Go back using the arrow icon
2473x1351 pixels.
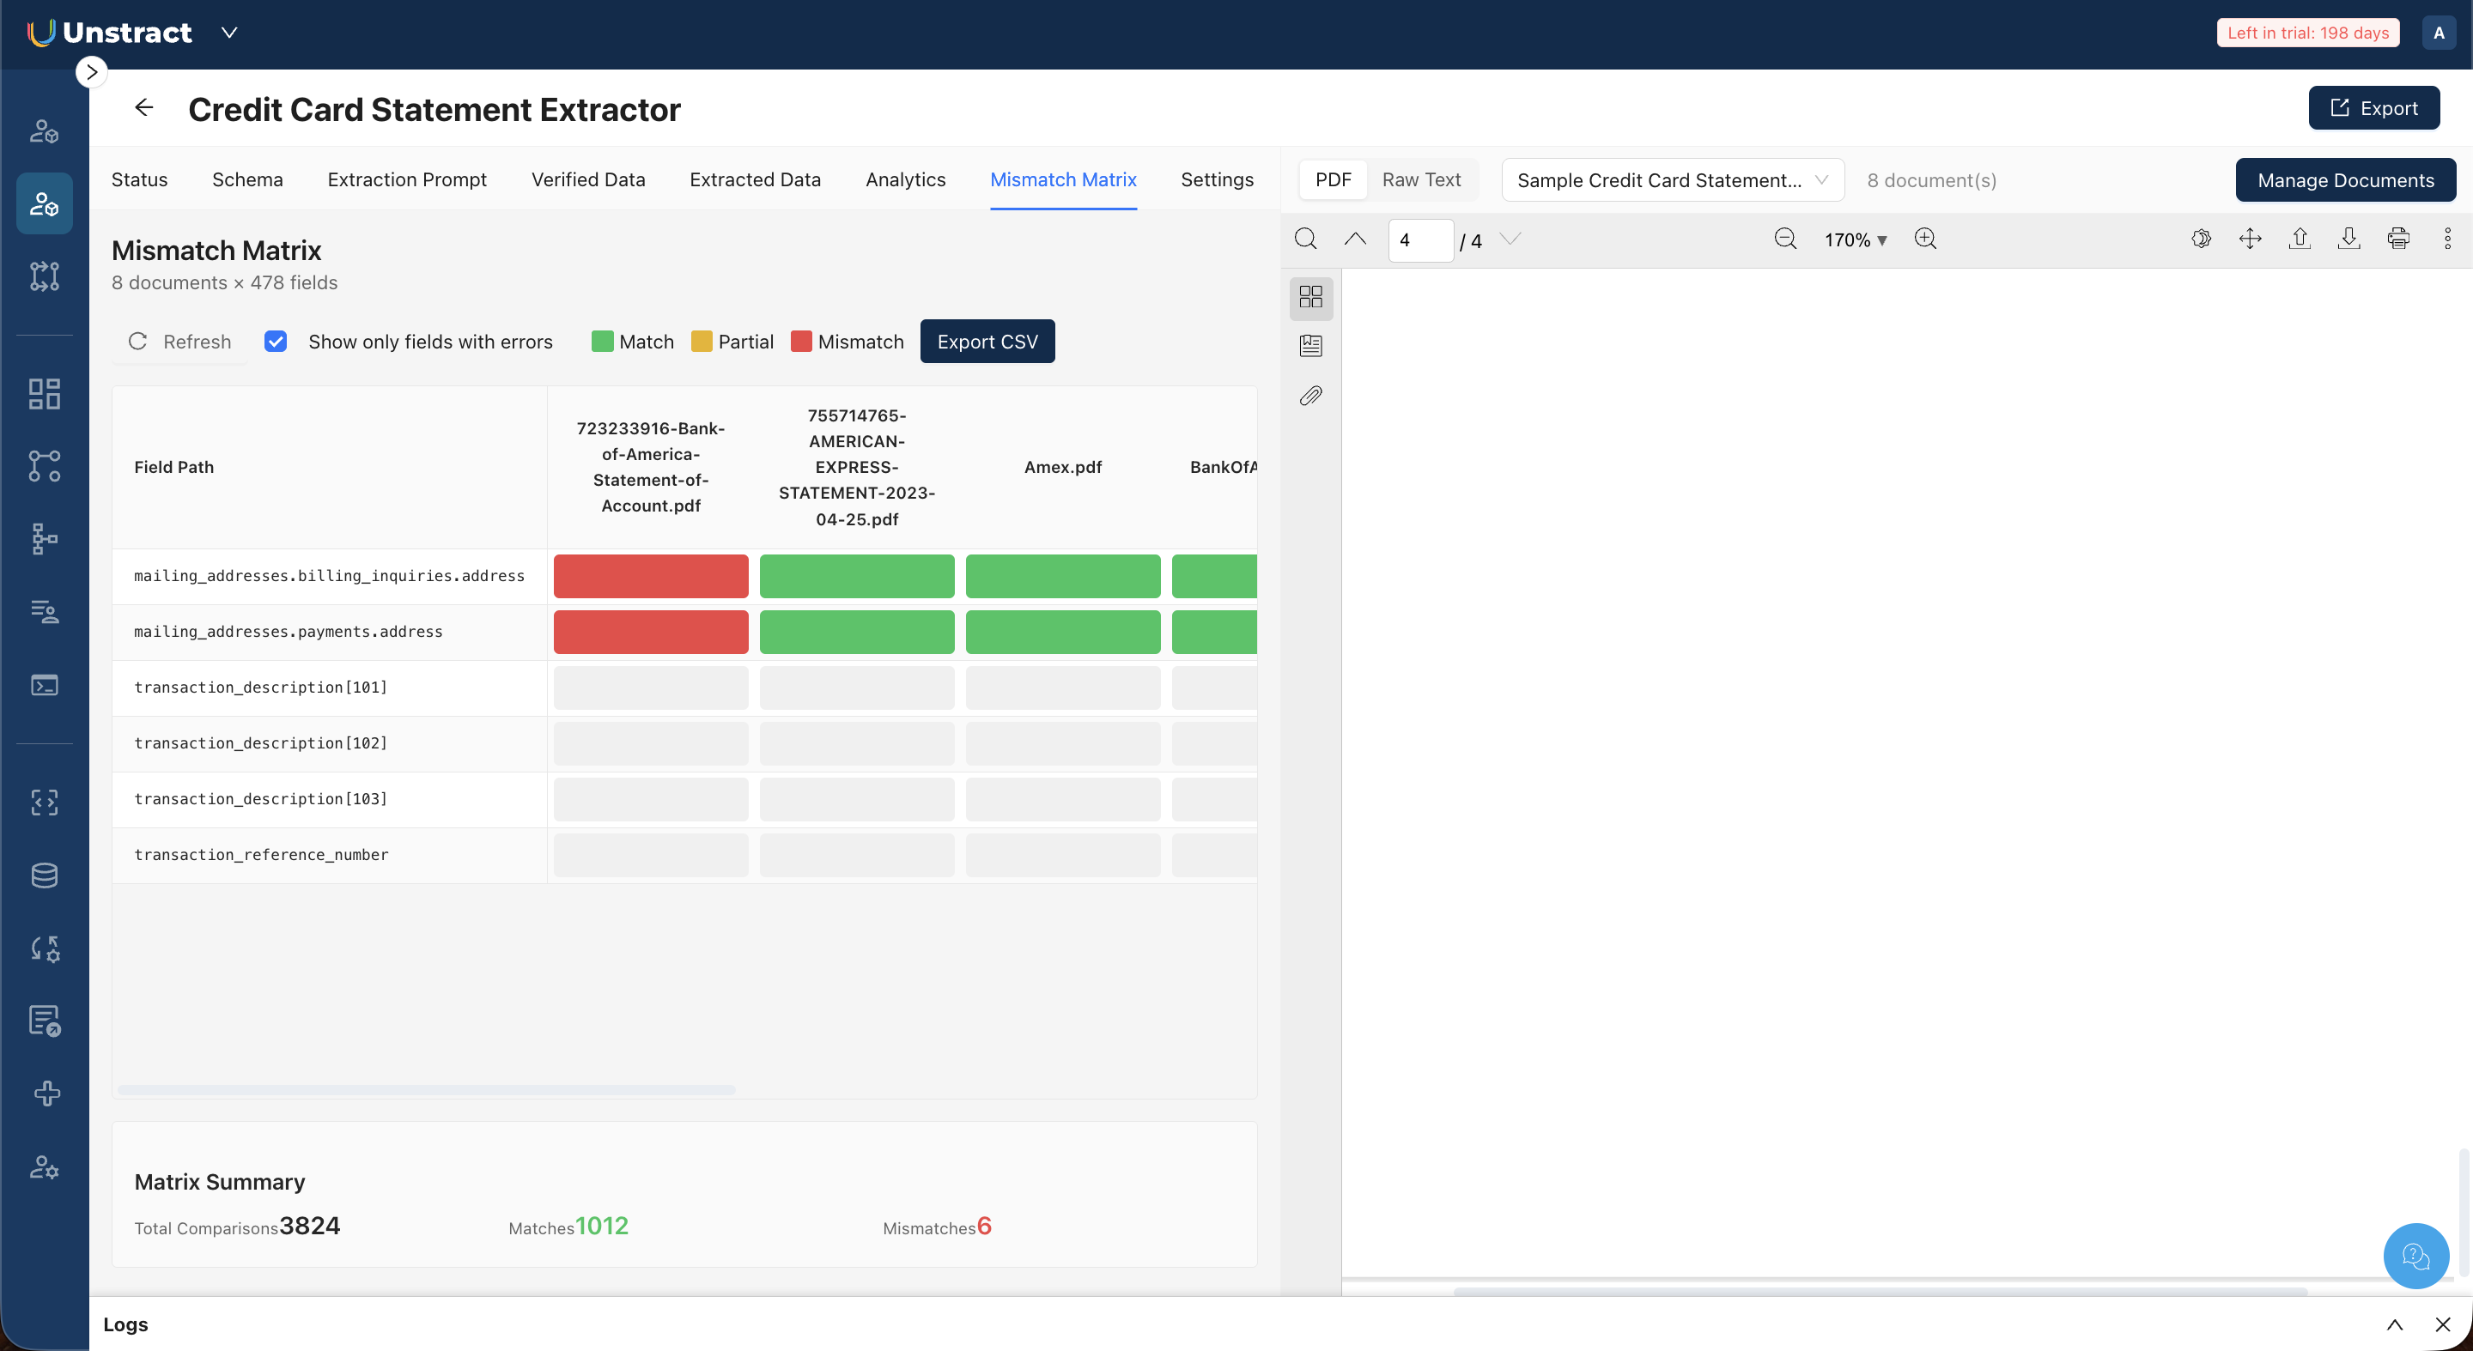[x=144, y=107]
